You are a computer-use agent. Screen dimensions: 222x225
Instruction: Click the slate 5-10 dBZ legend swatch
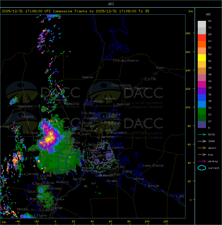(202, 125)
